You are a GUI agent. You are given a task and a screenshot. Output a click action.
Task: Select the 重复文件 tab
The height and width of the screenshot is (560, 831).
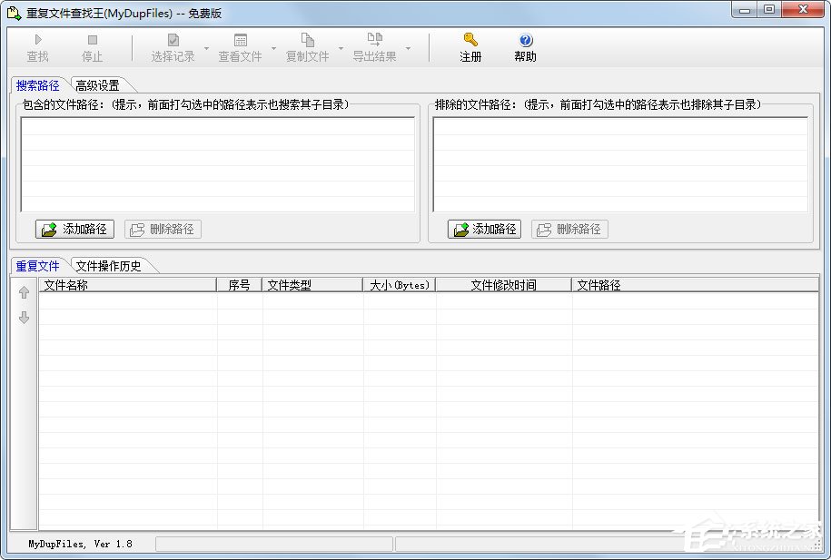(x=37, y=266)
